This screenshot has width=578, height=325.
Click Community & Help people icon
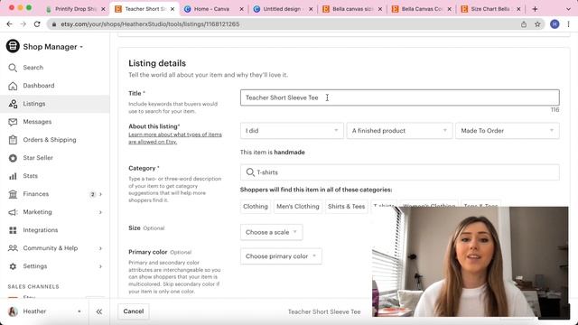click(x=13, y=248)
